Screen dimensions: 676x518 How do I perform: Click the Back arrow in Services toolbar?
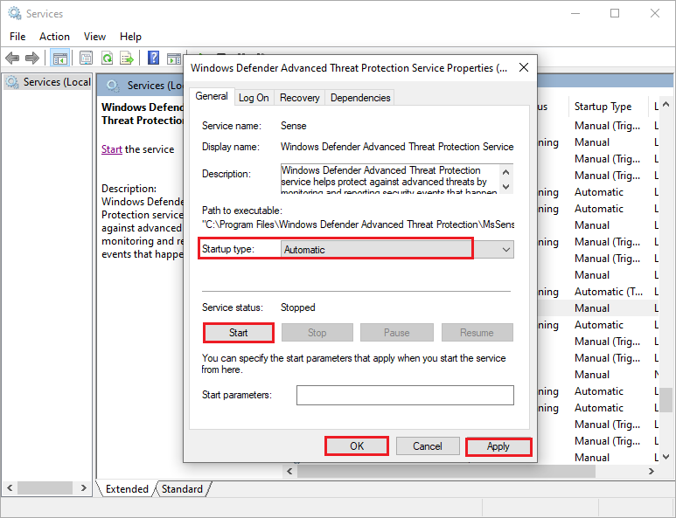pyautogui.click(x=12, y=58)
